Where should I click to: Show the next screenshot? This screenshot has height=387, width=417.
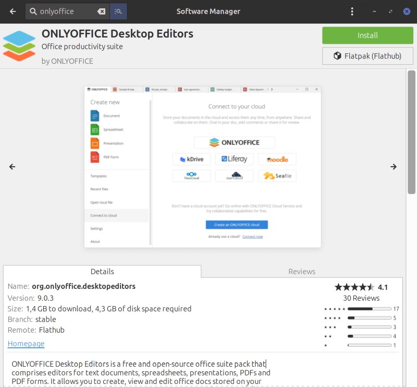(x=394, y=167)
